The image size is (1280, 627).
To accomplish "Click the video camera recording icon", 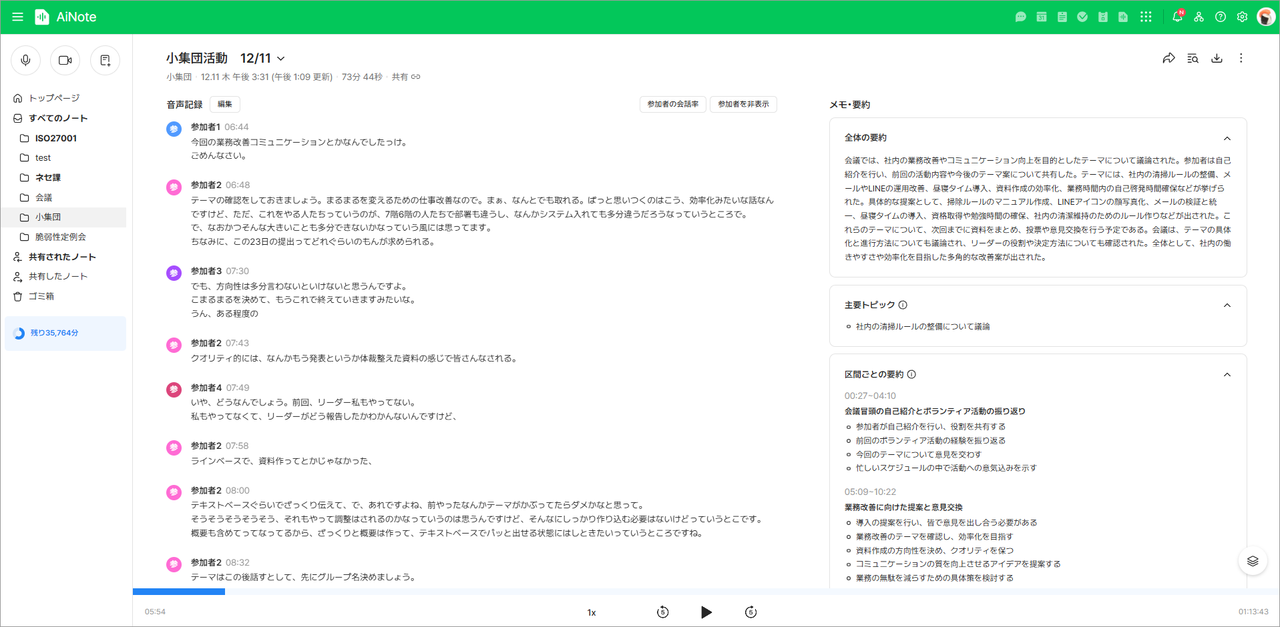I will tap(65, 61).
